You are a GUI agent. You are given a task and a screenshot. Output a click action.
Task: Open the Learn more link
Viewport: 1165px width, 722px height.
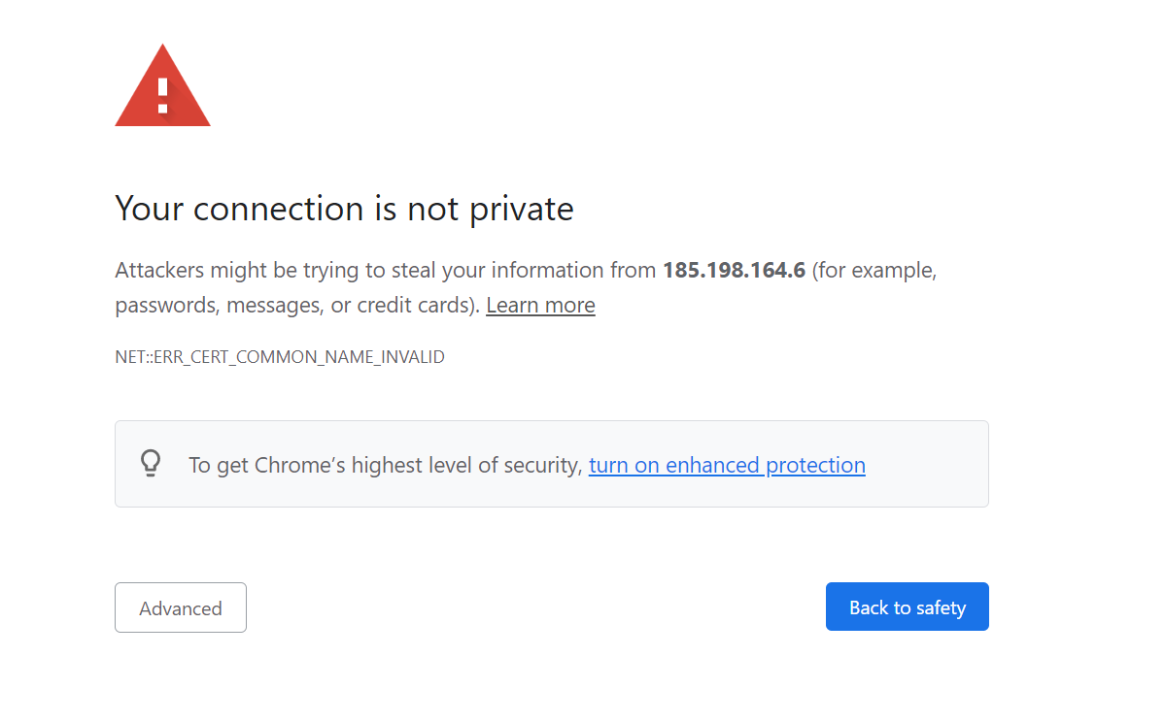coord(540,305)
